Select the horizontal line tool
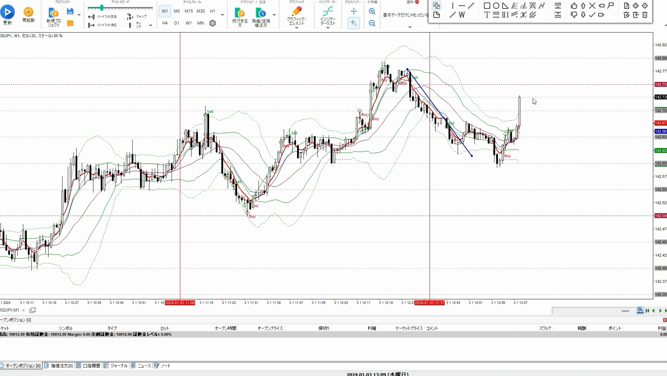The image size is (667, 376). tap(462, 6)
